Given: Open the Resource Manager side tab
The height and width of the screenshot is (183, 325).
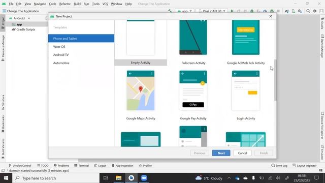Looking at the screenshot, I should click(x=3, y=48).
